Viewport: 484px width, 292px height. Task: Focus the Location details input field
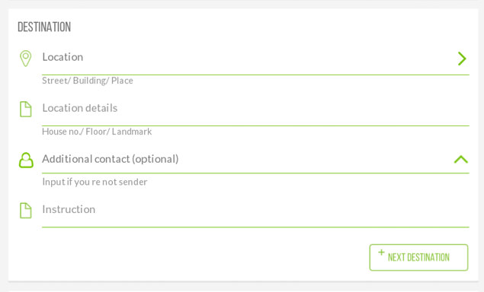[255, 110]
